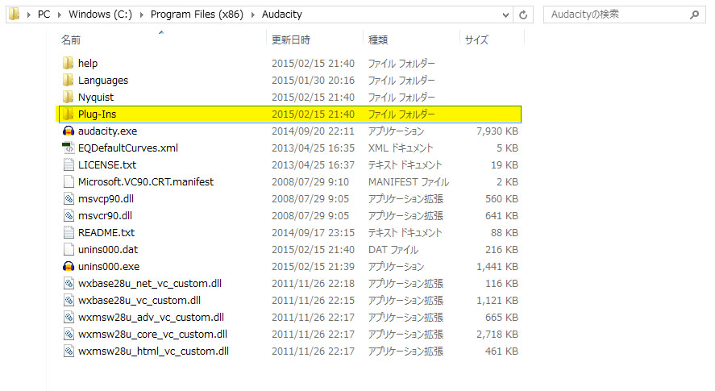715x391 pixels.
Task: Go to Windows (C:) in breadcrumb
Action: 100,15
